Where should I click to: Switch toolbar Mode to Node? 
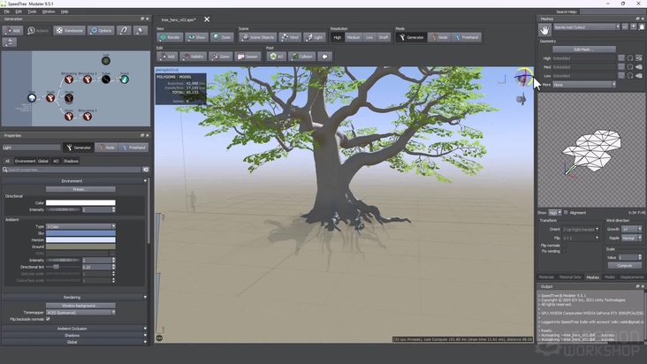coord(439,37)
